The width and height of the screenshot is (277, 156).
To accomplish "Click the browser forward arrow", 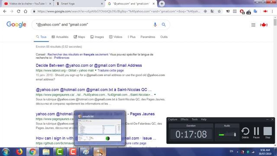I will click(12, 11).
